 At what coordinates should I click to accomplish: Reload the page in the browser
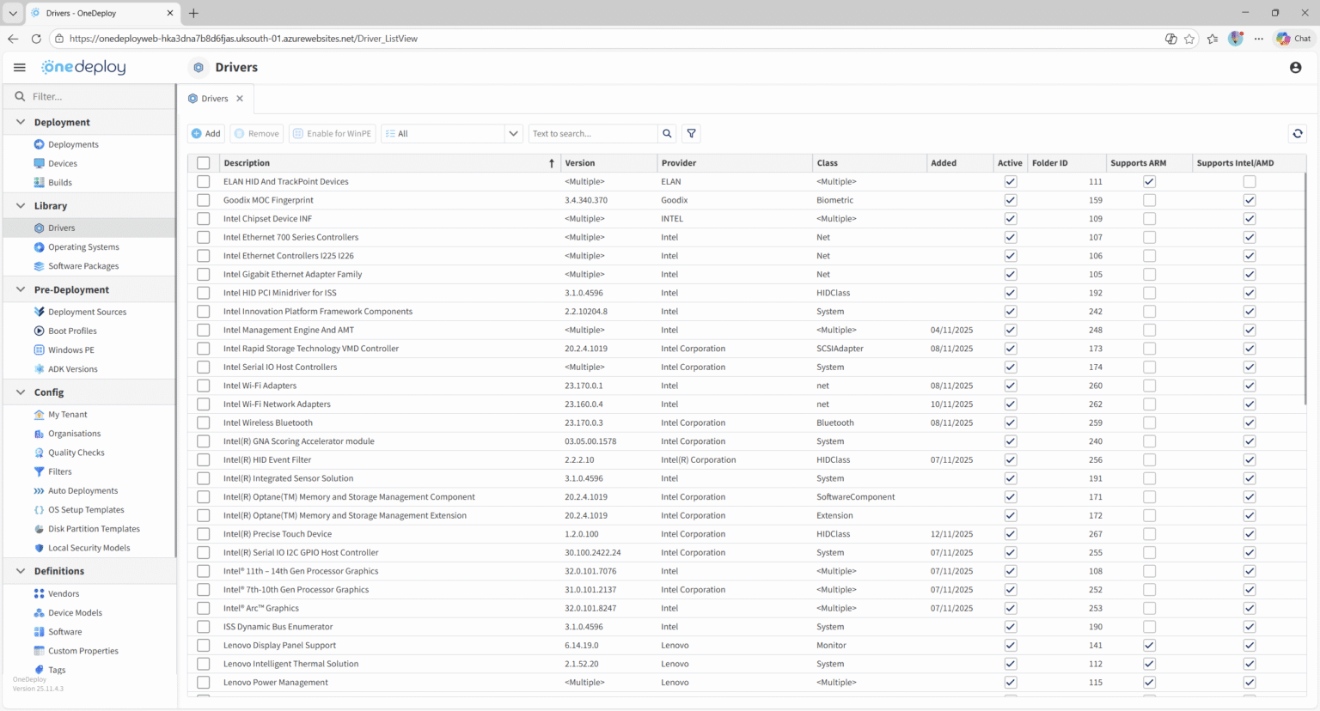coord(36,39)
